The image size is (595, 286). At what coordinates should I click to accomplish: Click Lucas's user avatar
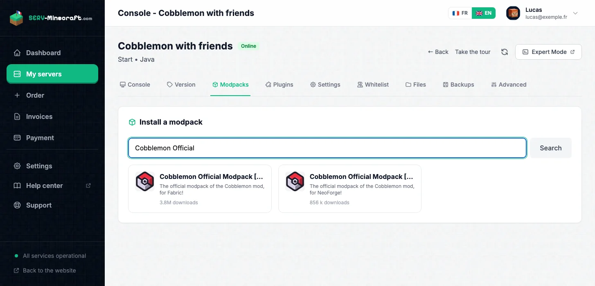513,13
